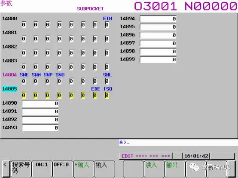Select parameter 14895 value field

(x=158, y=27)
